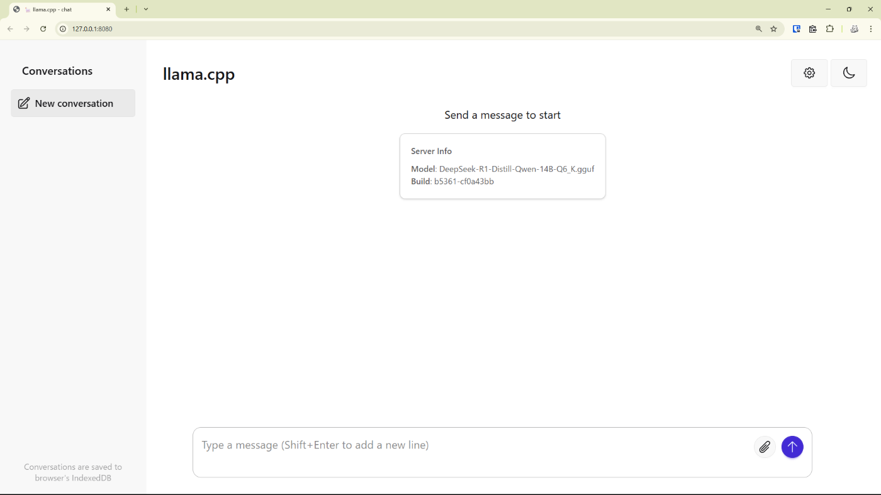Open the Bitwarden extension icon
Viewport: 881px width, 495px height.
point(797,29)
